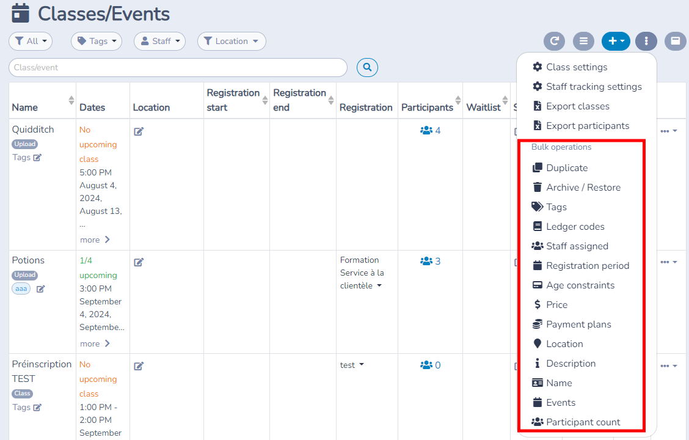689x440 pixels.
Task: Open the All filter dropdown
Action: point(31,42)
